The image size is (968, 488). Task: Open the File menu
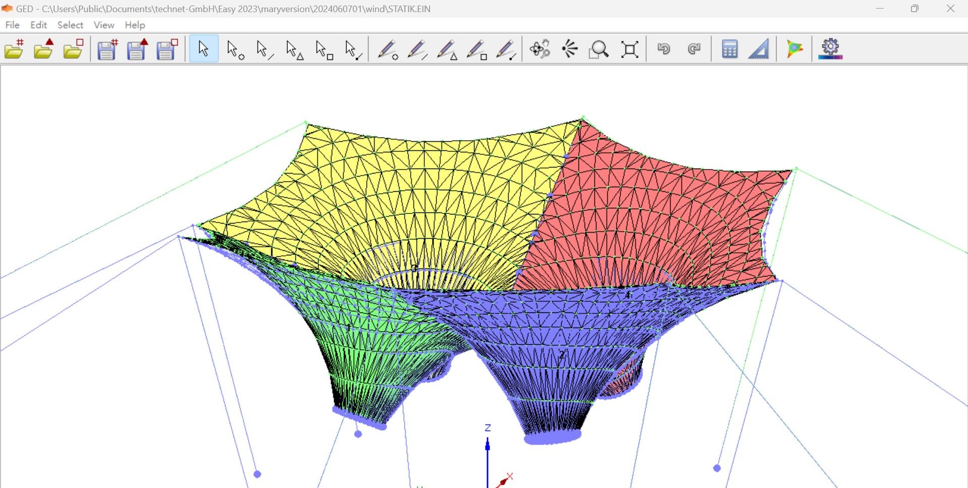(x=12, y=25)
